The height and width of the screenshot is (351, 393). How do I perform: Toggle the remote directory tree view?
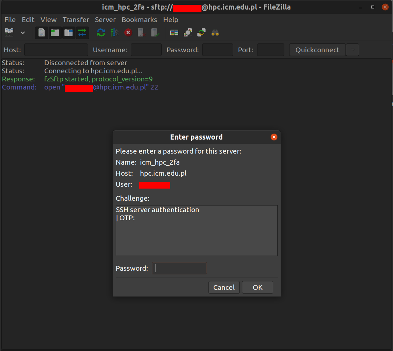69,33
